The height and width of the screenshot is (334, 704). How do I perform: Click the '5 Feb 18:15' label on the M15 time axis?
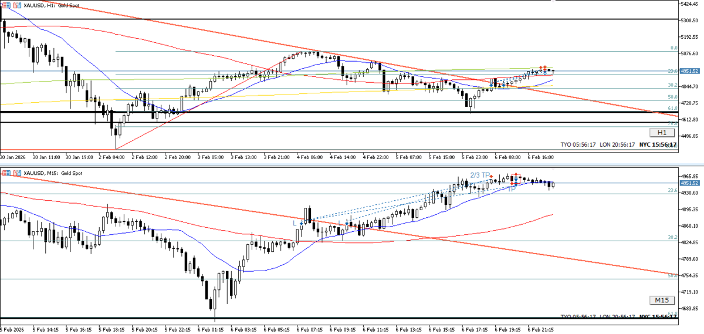[111, 329]
